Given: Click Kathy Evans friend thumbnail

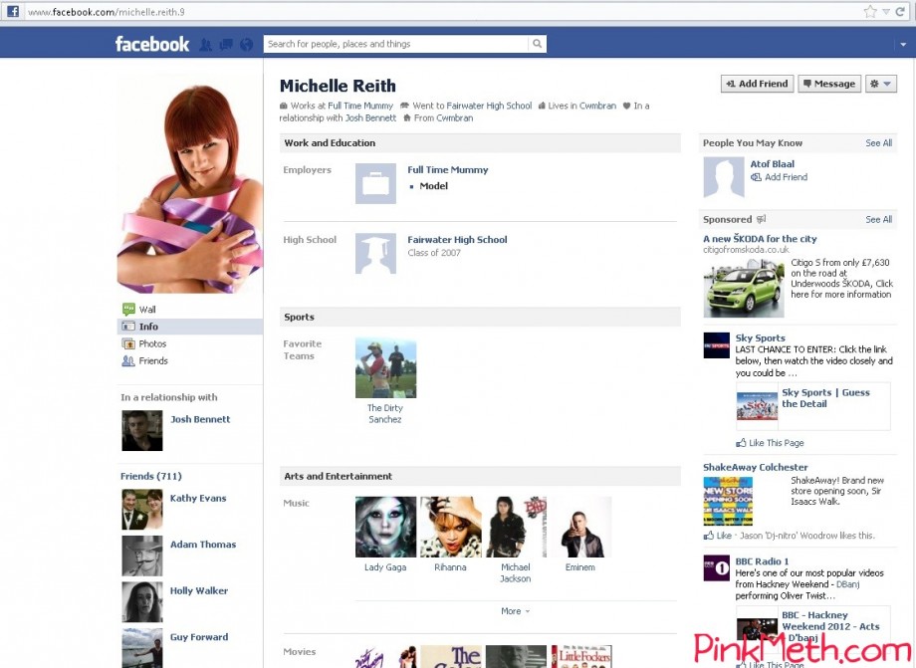Looking at the screenshot, I should click(142, 510).
